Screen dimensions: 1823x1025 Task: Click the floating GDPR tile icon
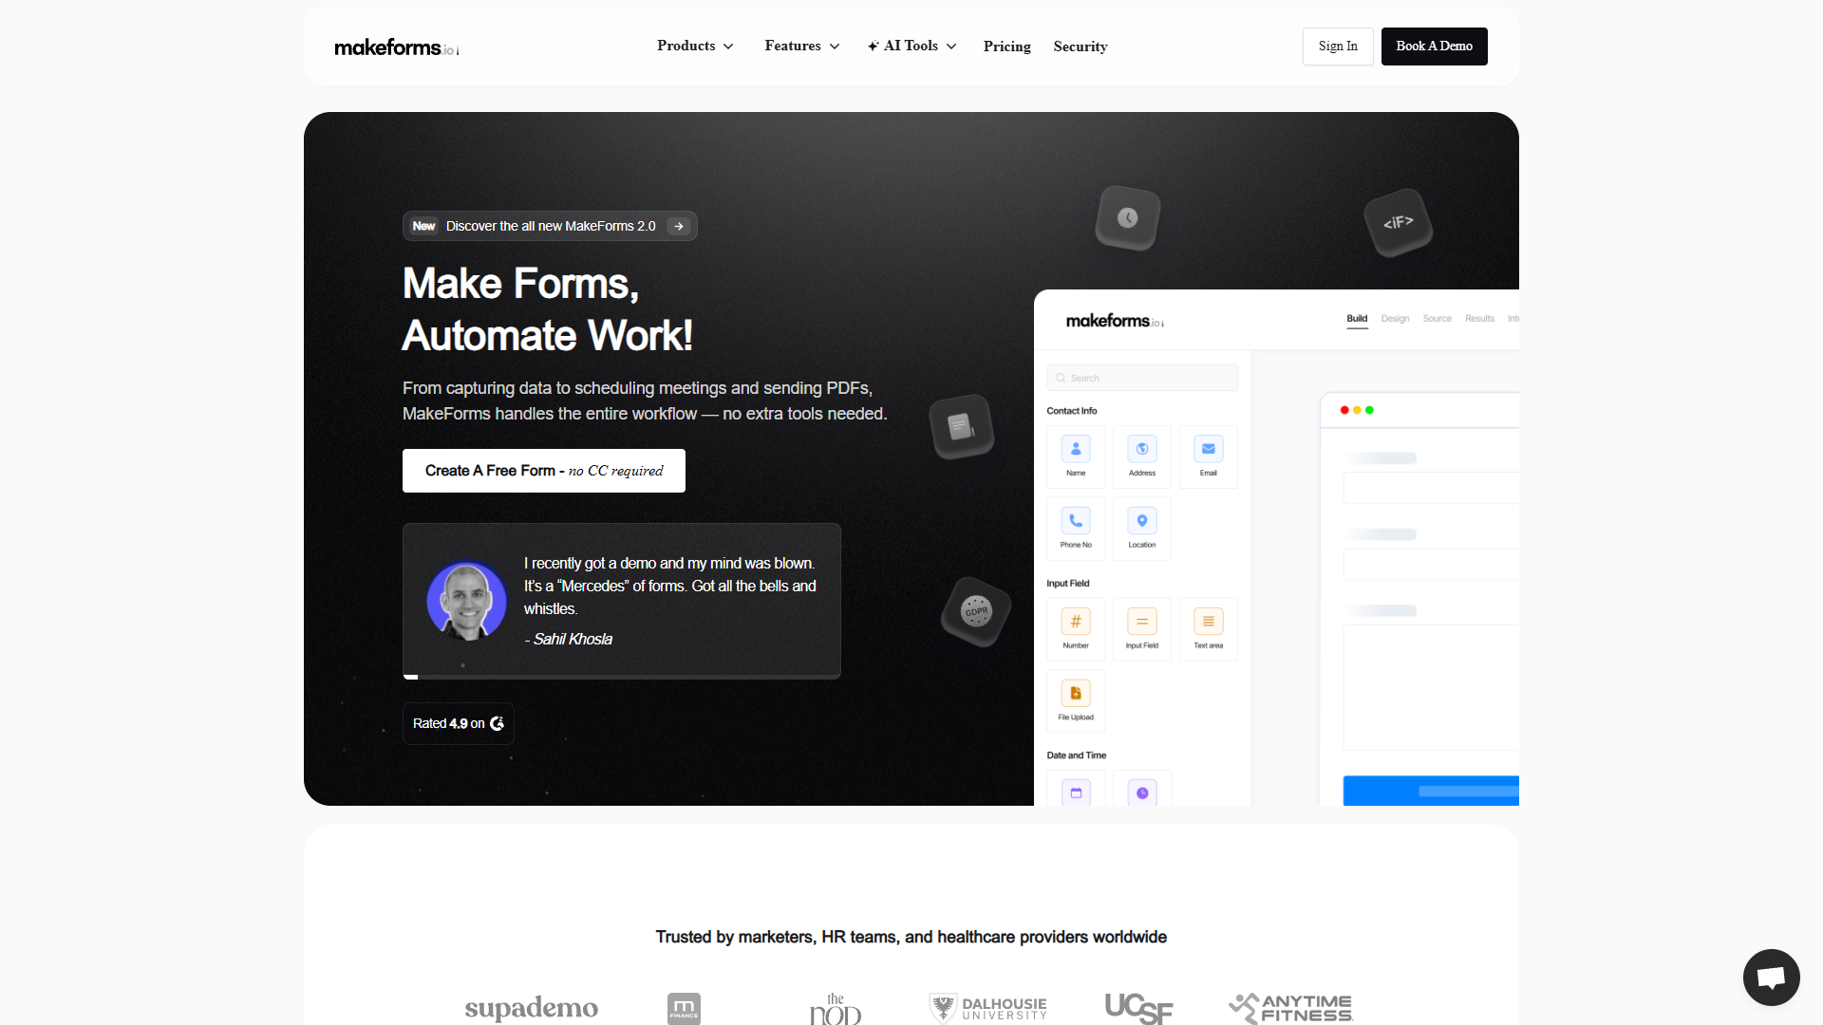click(x=976, y=611)
